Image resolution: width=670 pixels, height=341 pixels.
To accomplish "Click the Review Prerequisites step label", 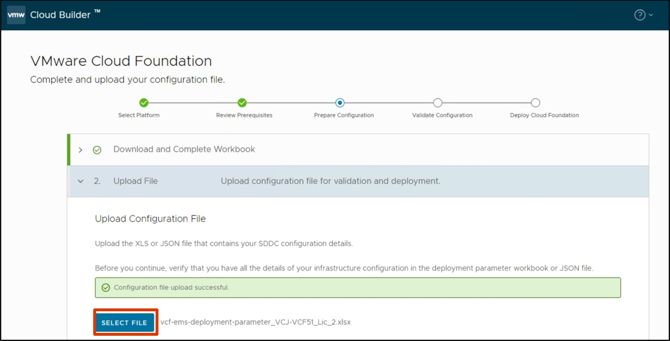I will pos(244,115).
